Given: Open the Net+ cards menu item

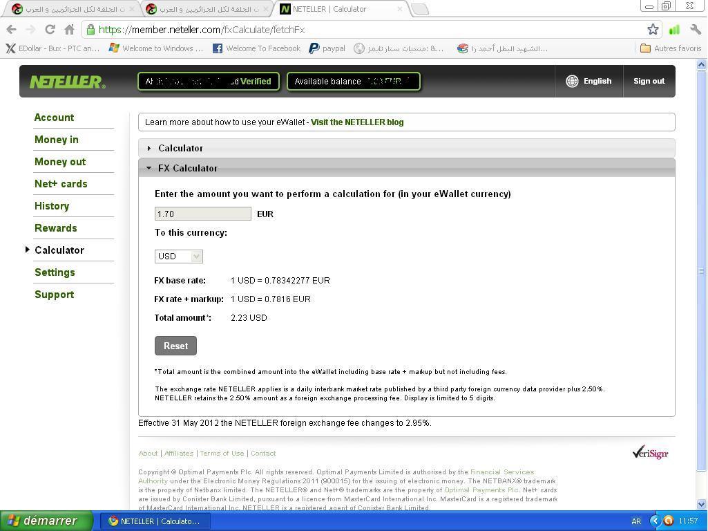Looking at the screenshot, I should 61,184.
